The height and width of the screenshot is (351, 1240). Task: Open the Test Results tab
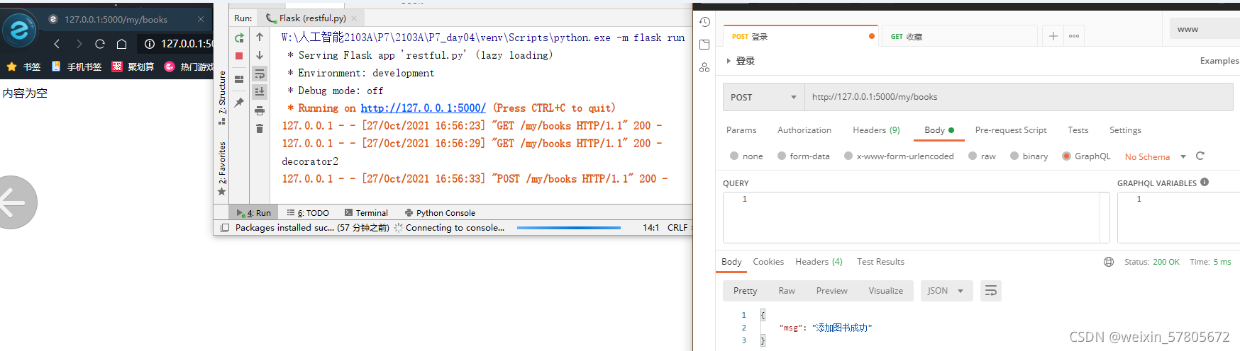pyautogui.click(x=880, y=262)
